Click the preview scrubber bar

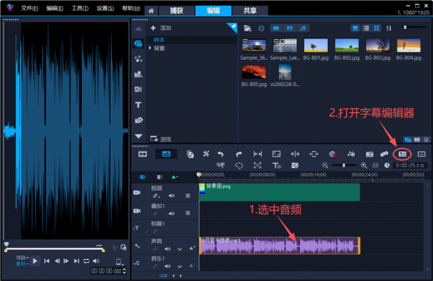(x=55, y=249)
